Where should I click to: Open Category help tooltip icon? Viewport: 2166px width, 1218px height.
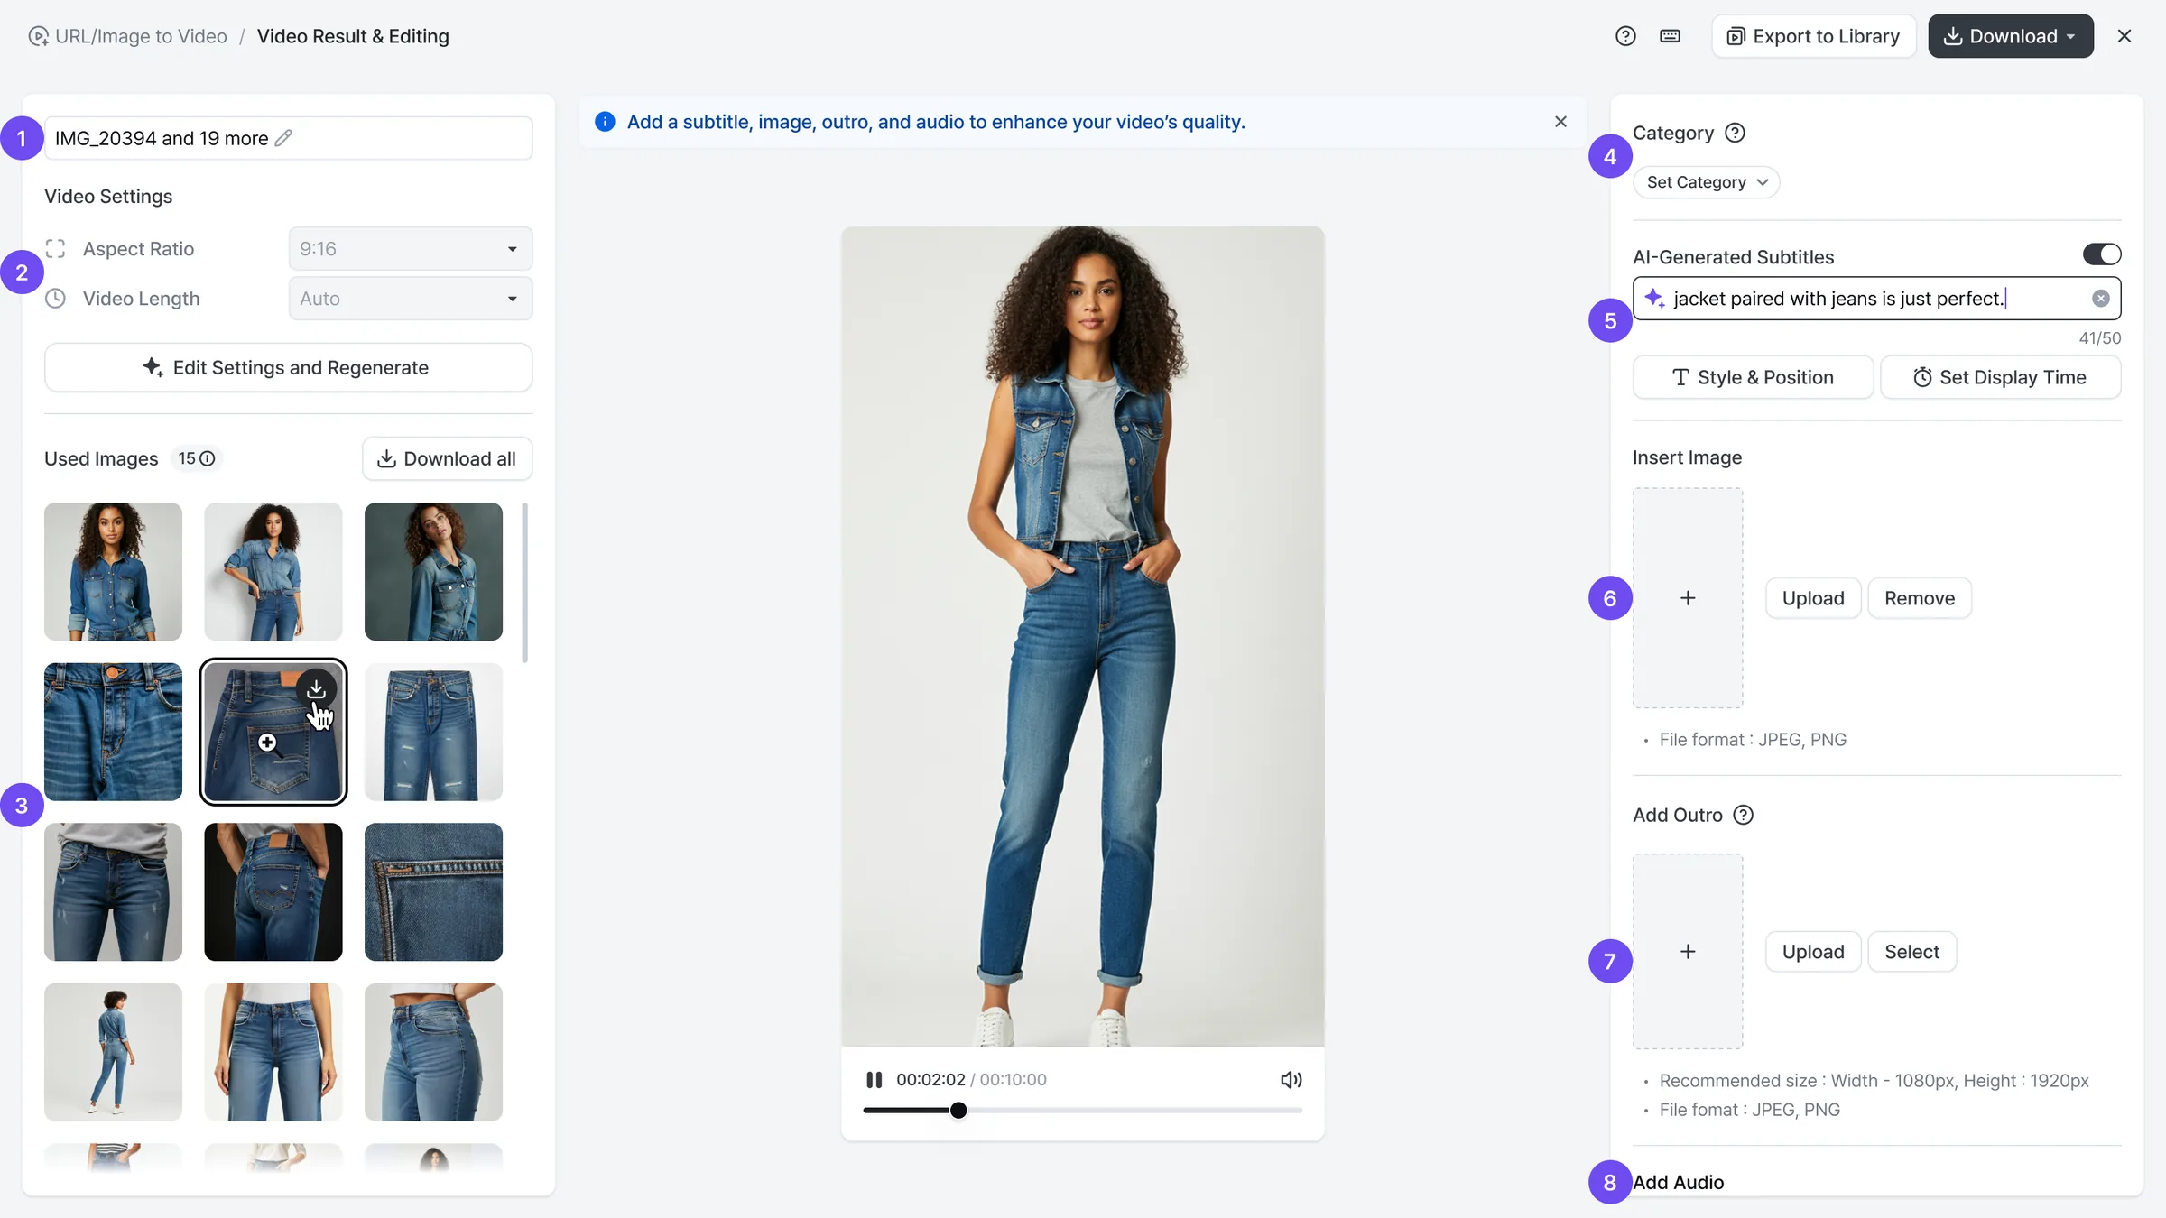(x=1735, y=133)
